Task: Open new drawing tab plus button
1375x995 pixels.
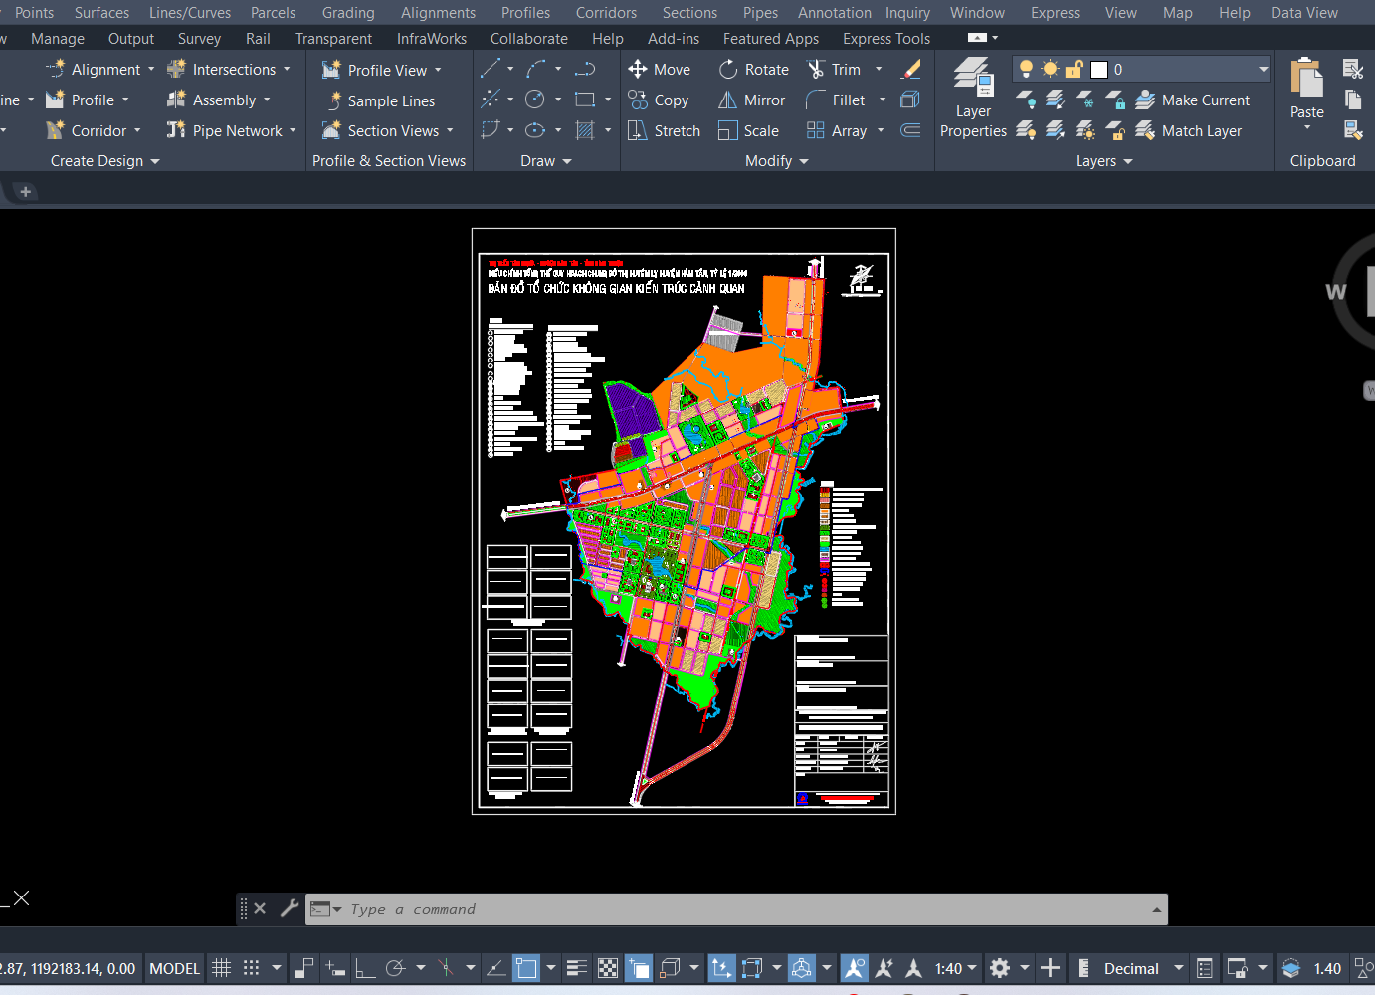Action: [x=26, y=192]
